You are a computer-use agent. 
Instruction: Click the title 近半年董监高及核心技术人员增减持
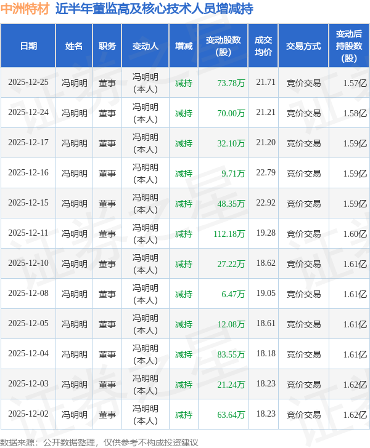point(154,9)
